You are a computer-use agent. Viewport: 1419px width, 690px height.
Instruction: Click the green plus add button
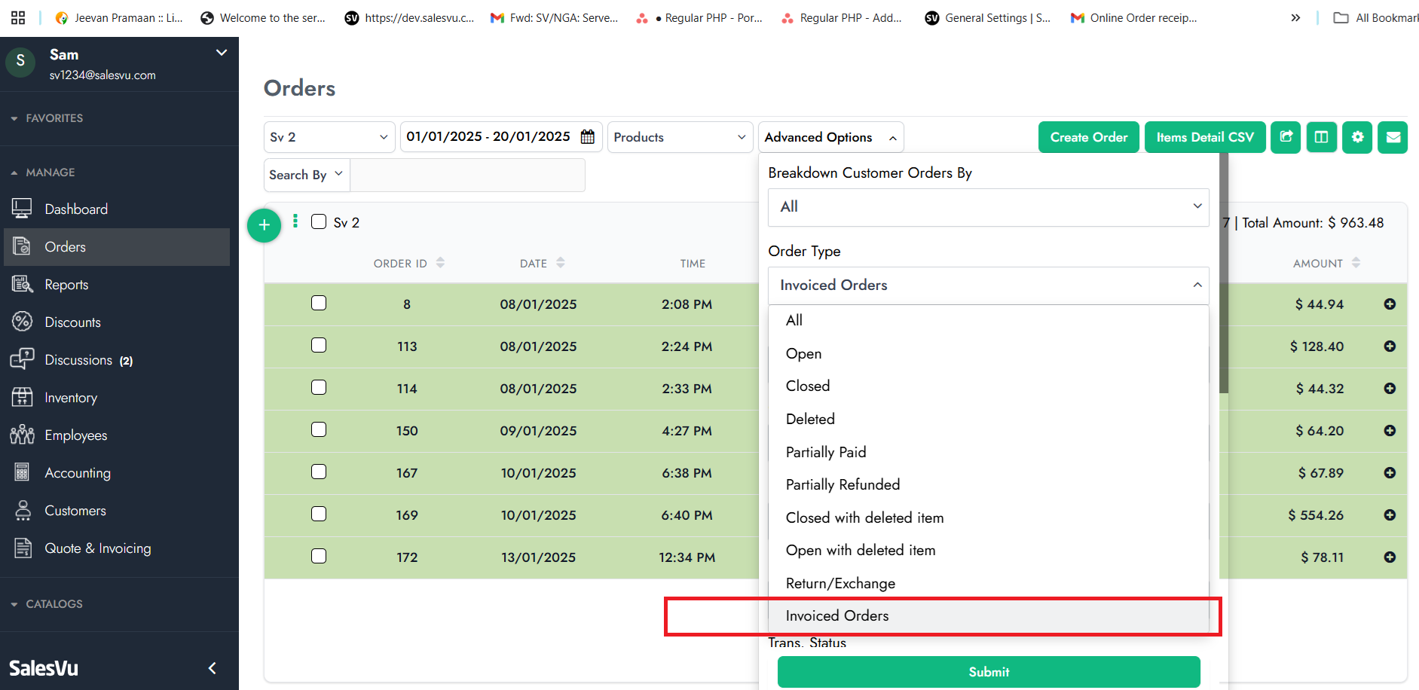[x=264, y=225]
